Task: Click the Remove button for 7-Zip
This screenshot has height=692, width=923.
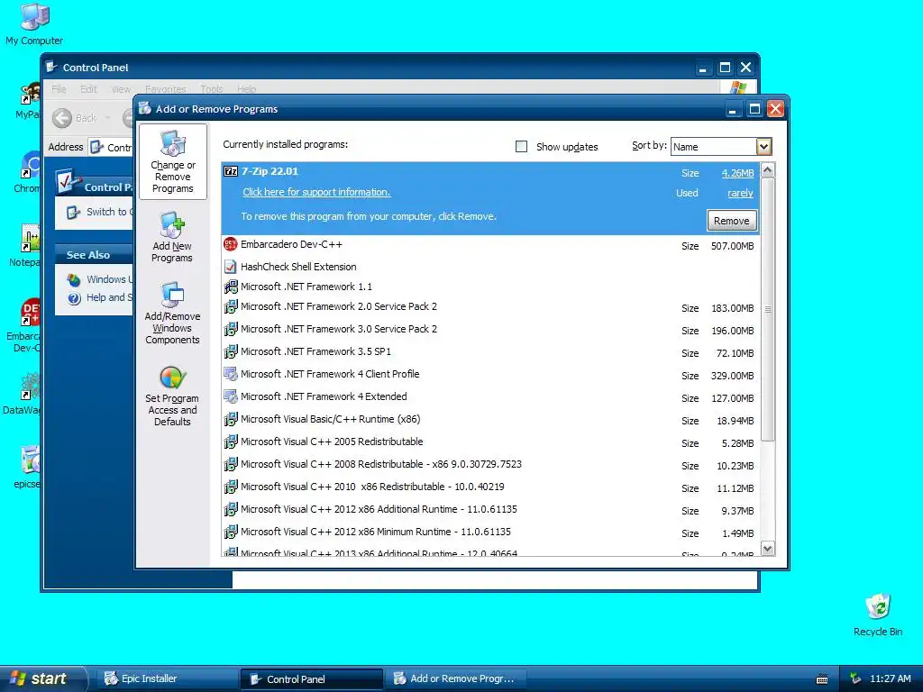Action: pyautogui.click(x=732, y=221)
